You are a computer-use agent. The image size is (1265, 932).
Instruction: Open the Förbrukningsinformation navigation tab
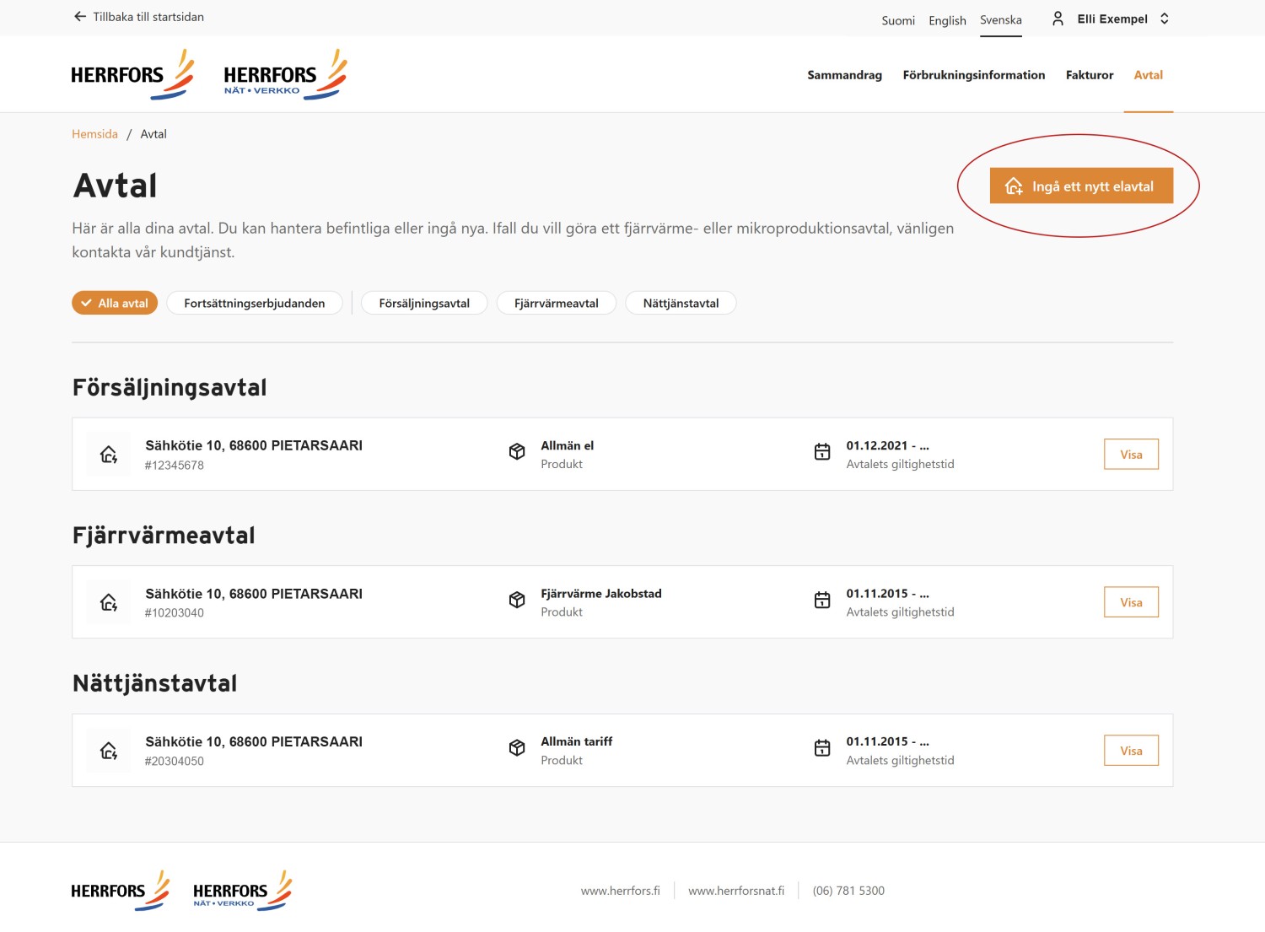(974, 75)
